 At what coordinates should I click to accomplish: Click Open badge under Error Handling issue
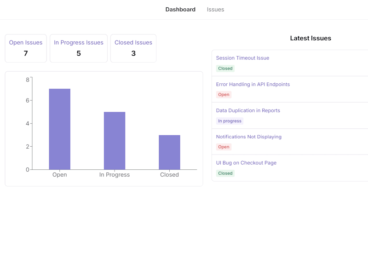tap(224, 95)
